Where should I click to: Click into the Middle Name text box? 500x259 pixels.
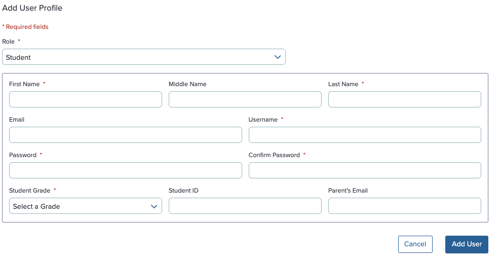[x=245, y=99]
